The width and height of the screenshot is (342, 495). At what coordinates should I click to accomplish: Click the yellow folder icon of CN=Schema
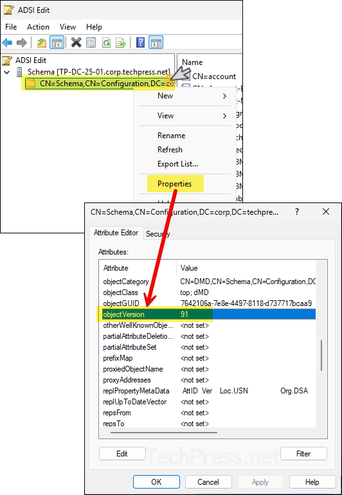coord(31,84)
